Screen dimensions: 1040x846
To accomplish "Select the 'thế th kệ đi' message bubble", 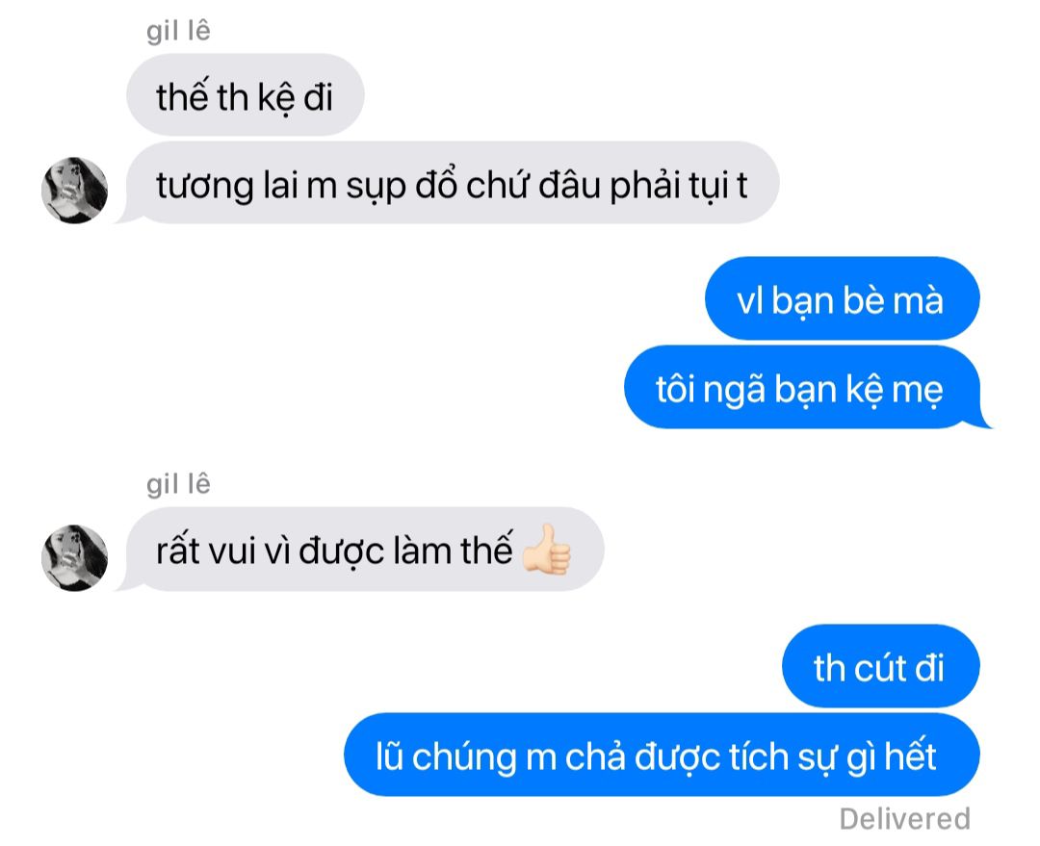I will (x=246, y=95).
